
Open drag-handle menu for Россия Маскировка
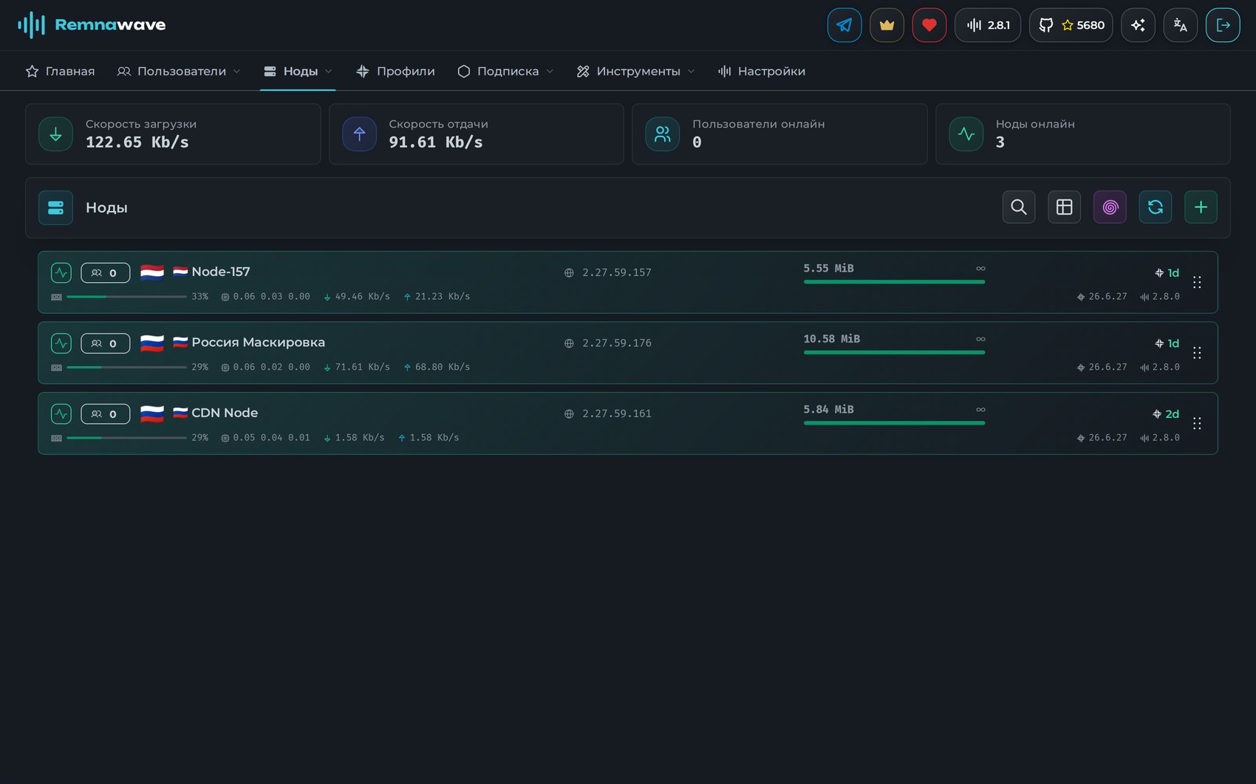1197,353
